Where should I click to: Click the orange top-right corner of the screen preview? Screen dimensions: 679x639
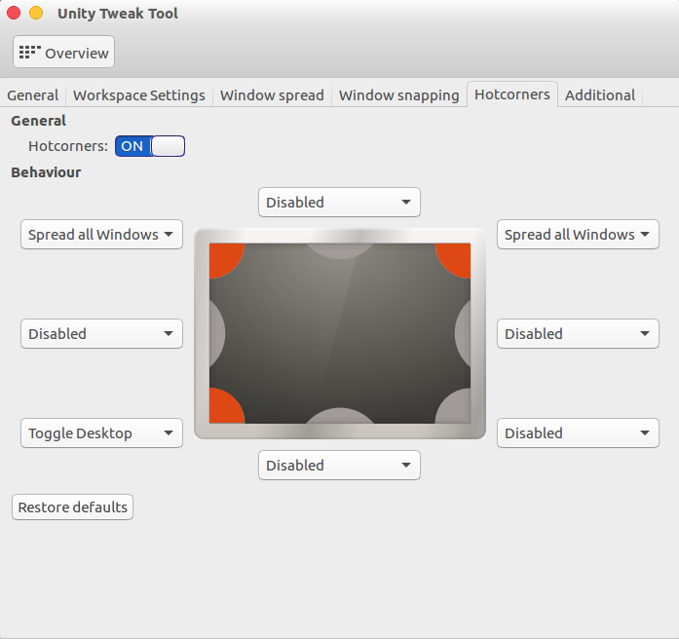[457, 257]
